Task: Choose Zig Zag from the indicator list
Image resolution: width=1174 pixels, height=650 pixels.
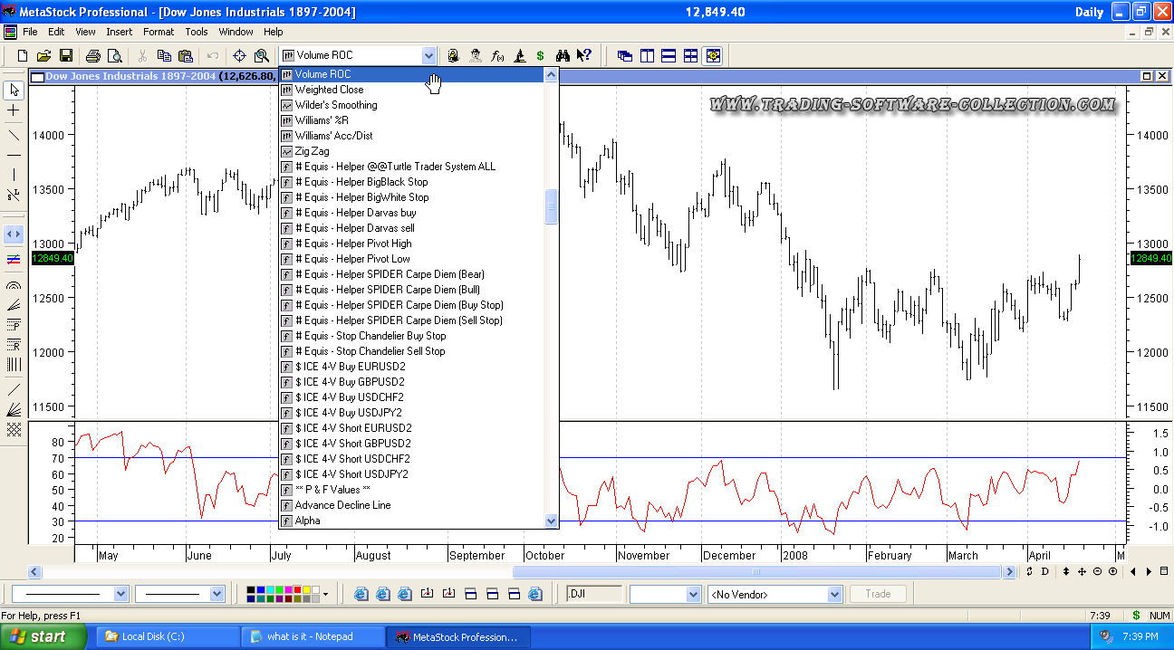Action: pos(312,151)
